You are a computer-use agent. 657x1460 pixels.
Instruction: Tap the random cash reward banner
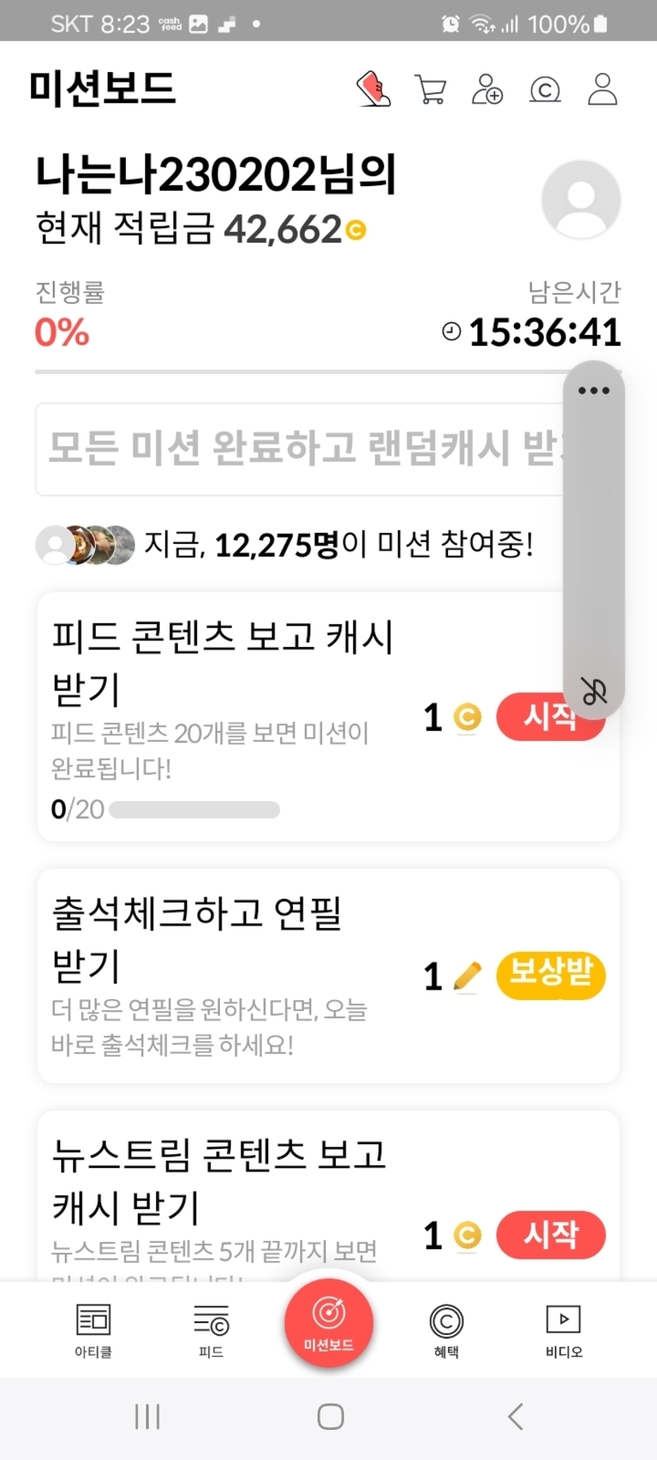tap(301, 449)
